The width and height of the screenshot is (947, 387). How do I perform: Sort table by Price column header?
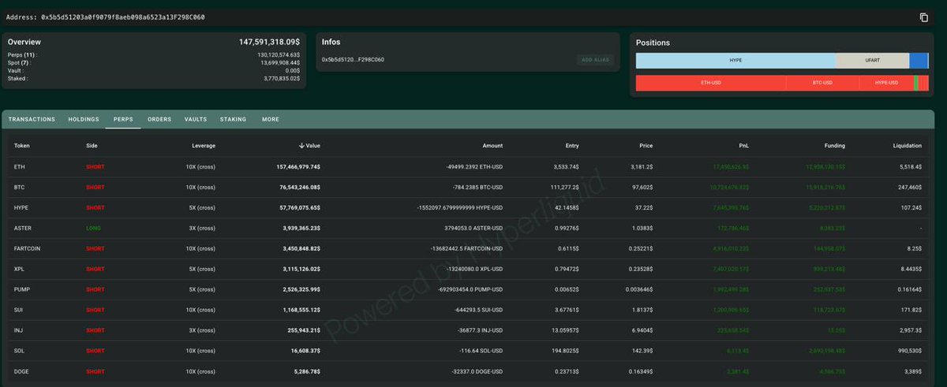click(646, 146)
